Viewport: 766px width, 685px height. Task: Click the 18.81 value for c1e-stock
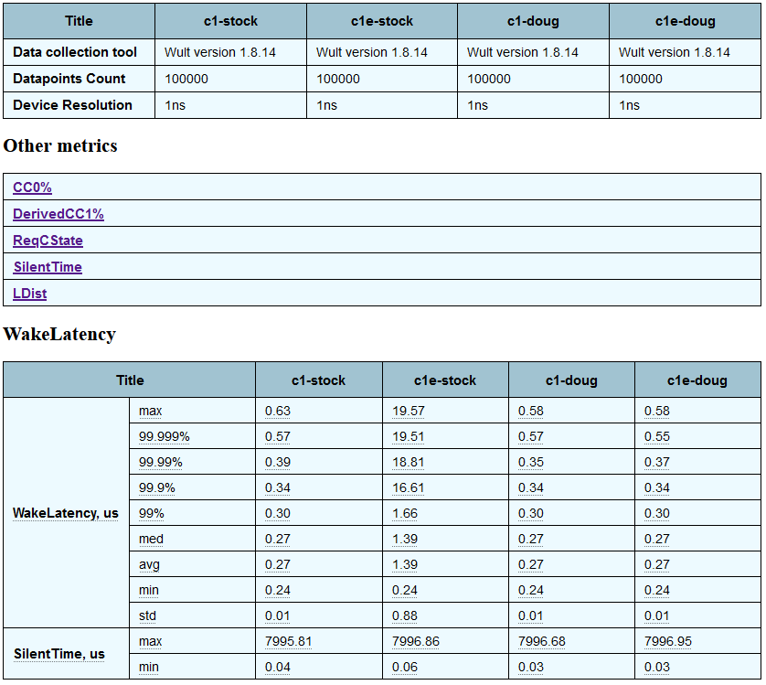[x=408, y=462]
